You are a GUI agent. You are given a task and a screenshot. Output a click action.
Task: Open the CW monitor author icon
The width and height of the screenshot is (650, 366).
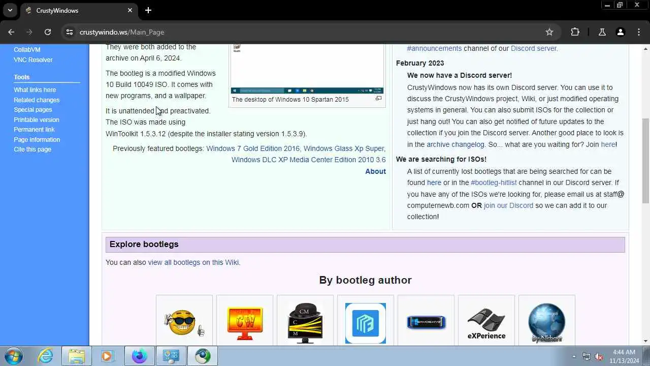coord(245,324)
